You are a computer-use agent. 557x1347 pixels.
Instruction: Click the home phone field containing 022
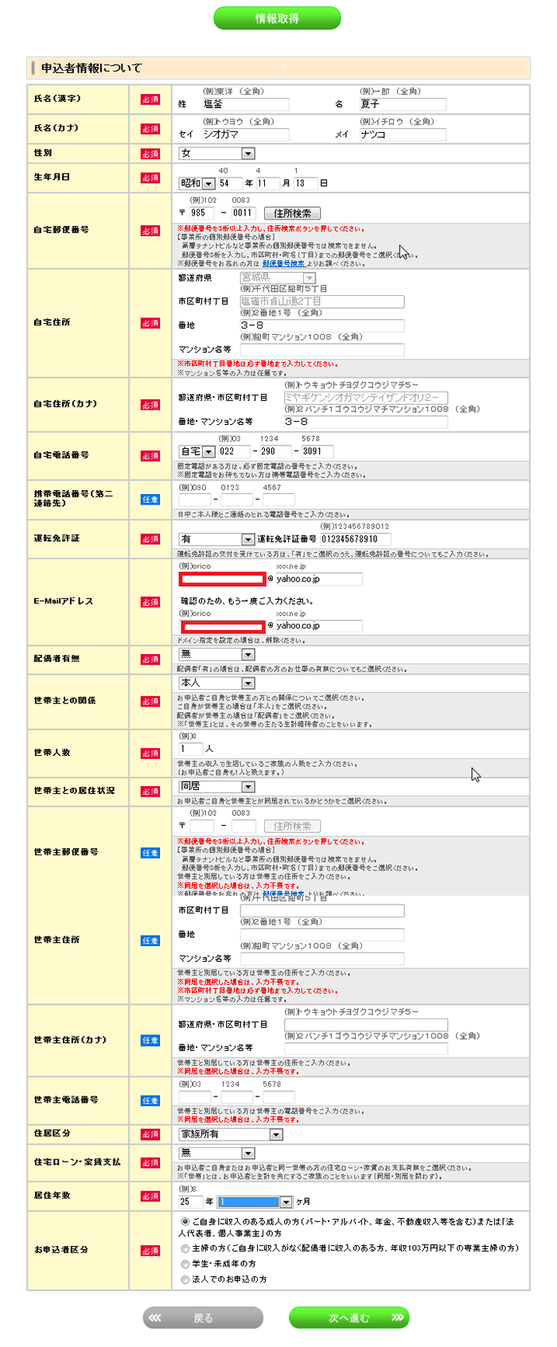click(x=234, y=451)
